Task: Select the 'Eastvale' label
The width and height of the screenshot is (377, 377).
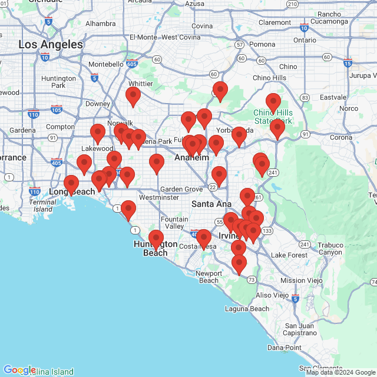Action: click(x=333, y=97)
